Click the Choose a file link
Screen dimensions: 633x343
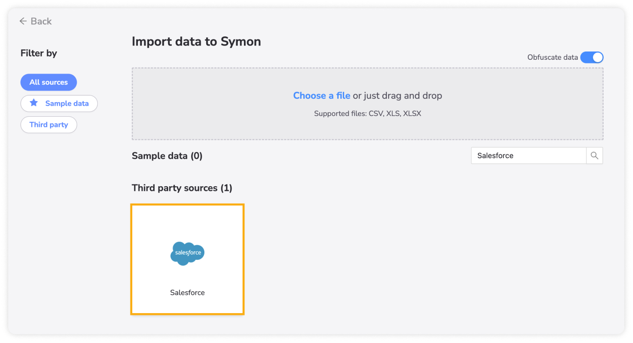[x=322, y=96]
